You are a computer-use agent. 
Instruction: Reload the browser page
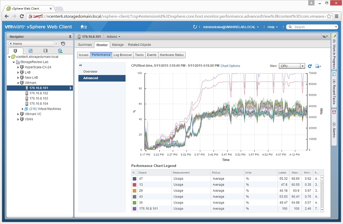tap(22, 16)
